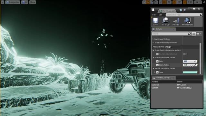206x116 pixels.
Task: Select translate gizmo mode in viewport toolbar
Action: coord(144,2)
